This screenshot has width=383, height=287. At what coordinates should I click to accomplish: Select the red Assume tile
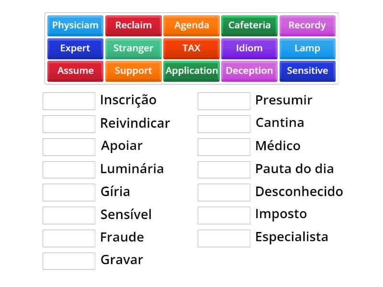[75, 71]
